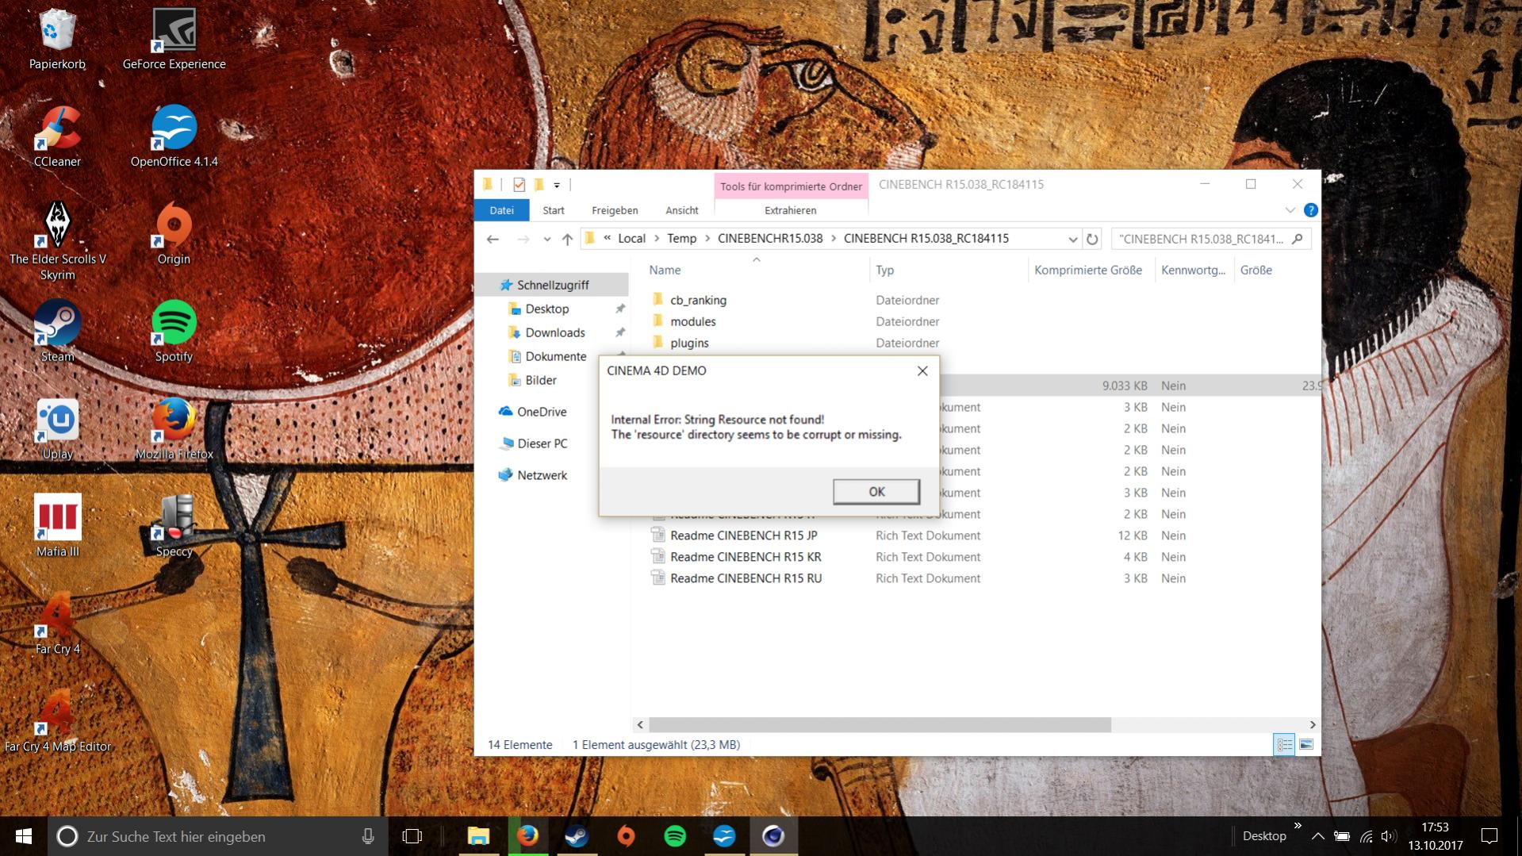Sort by the Komprimierte Größe column
1522x856 pixels.
tap(1088, 270)
